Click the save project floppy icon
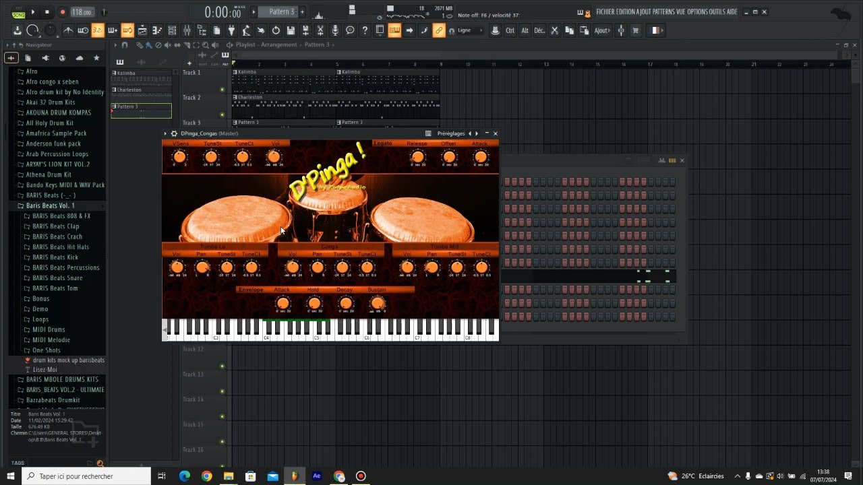The width and height of the screenshot is (863, 485). 291,30
